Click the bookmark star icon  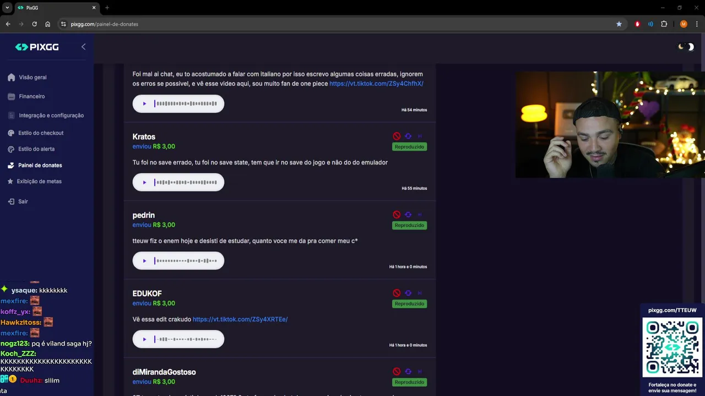[619, 24]
